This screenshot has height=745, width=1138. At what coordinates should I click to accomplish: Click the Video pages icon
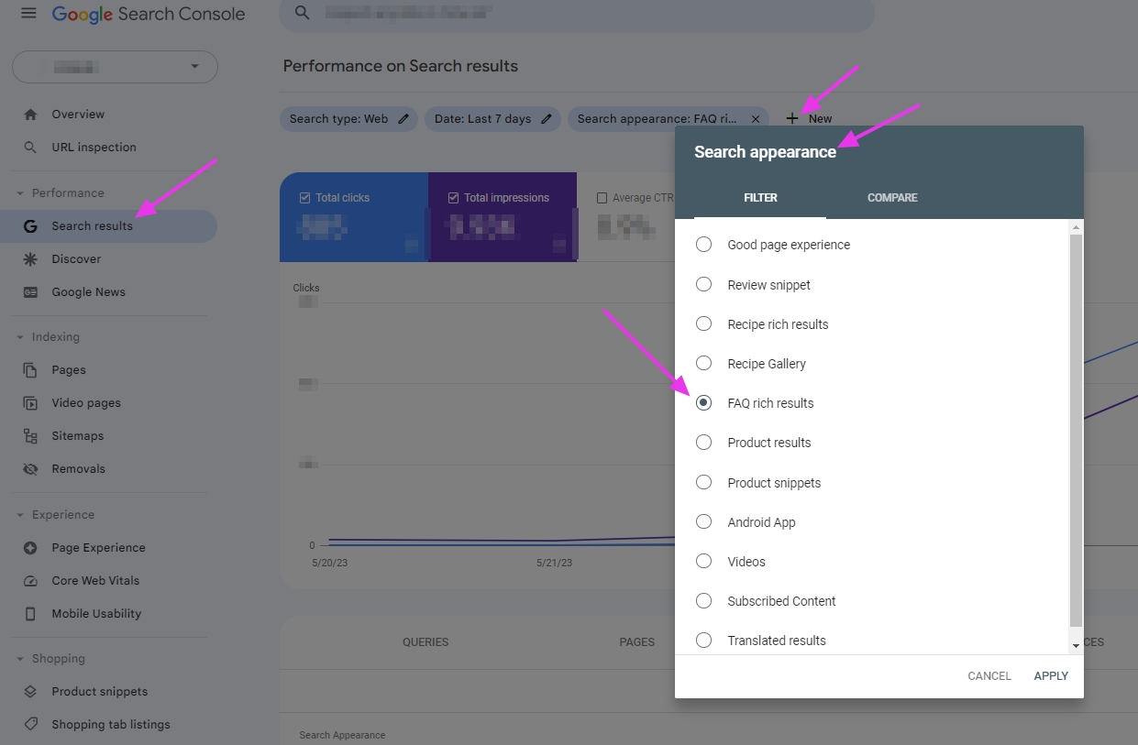point(30,403)
